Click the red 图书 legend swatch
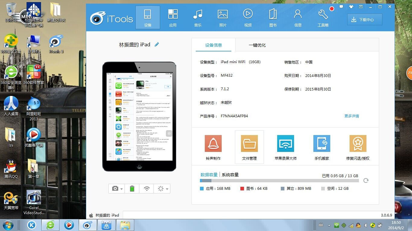The image size is (412, 231). tap(242, 189)
